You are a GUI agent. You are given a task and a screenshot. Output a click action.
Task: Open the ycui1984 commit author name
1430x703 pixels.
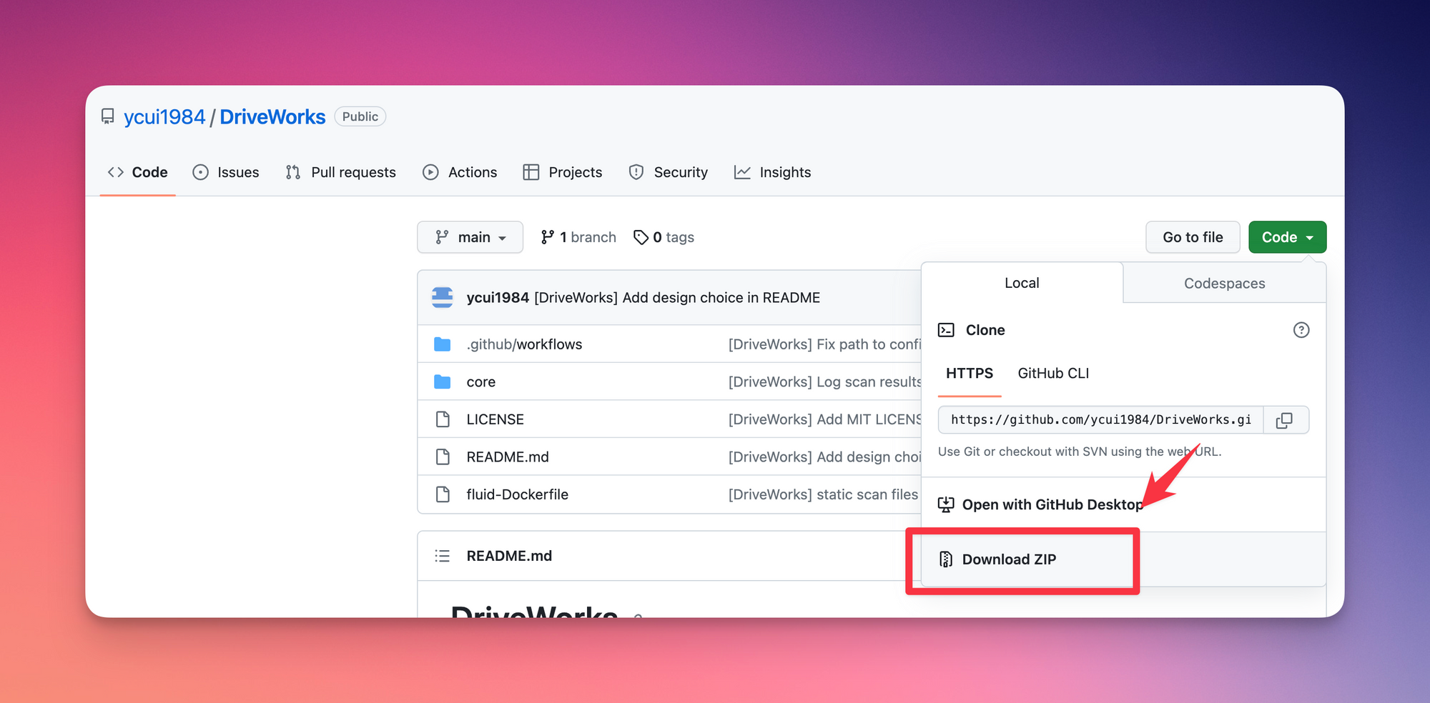(498, 298)
